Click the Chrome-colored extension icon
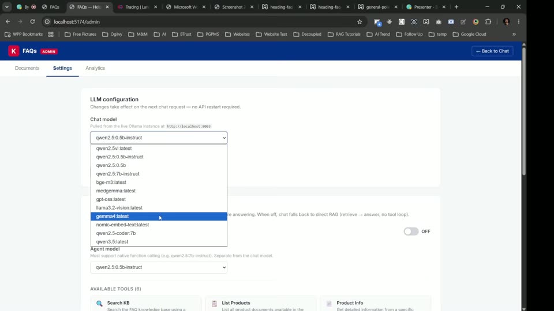The height and width of the screenshot is (311, 554). pos(476,22)
